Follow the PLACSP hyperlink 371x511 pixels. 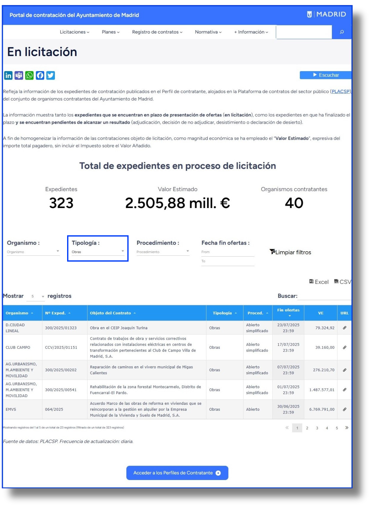click(x=340, y=91)
